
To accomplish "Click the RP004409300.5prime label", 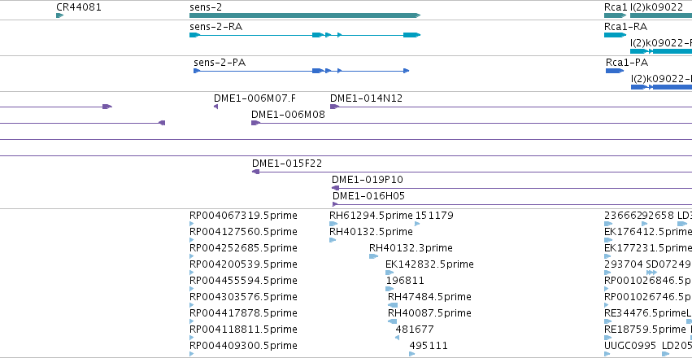I will point(243,345).
